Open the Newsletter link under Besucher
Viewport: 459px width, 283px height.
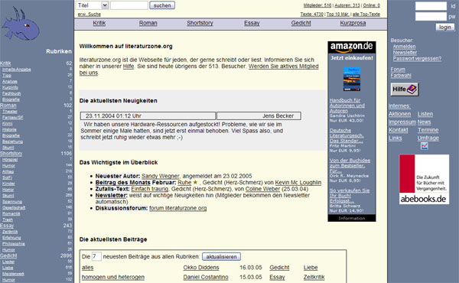coord(405,53)
